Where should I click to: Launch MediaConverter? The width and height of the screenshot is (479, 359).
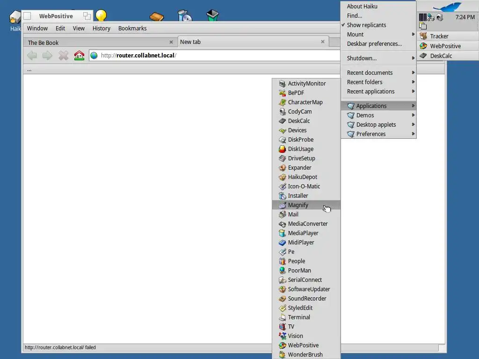(x=306, y=224)
